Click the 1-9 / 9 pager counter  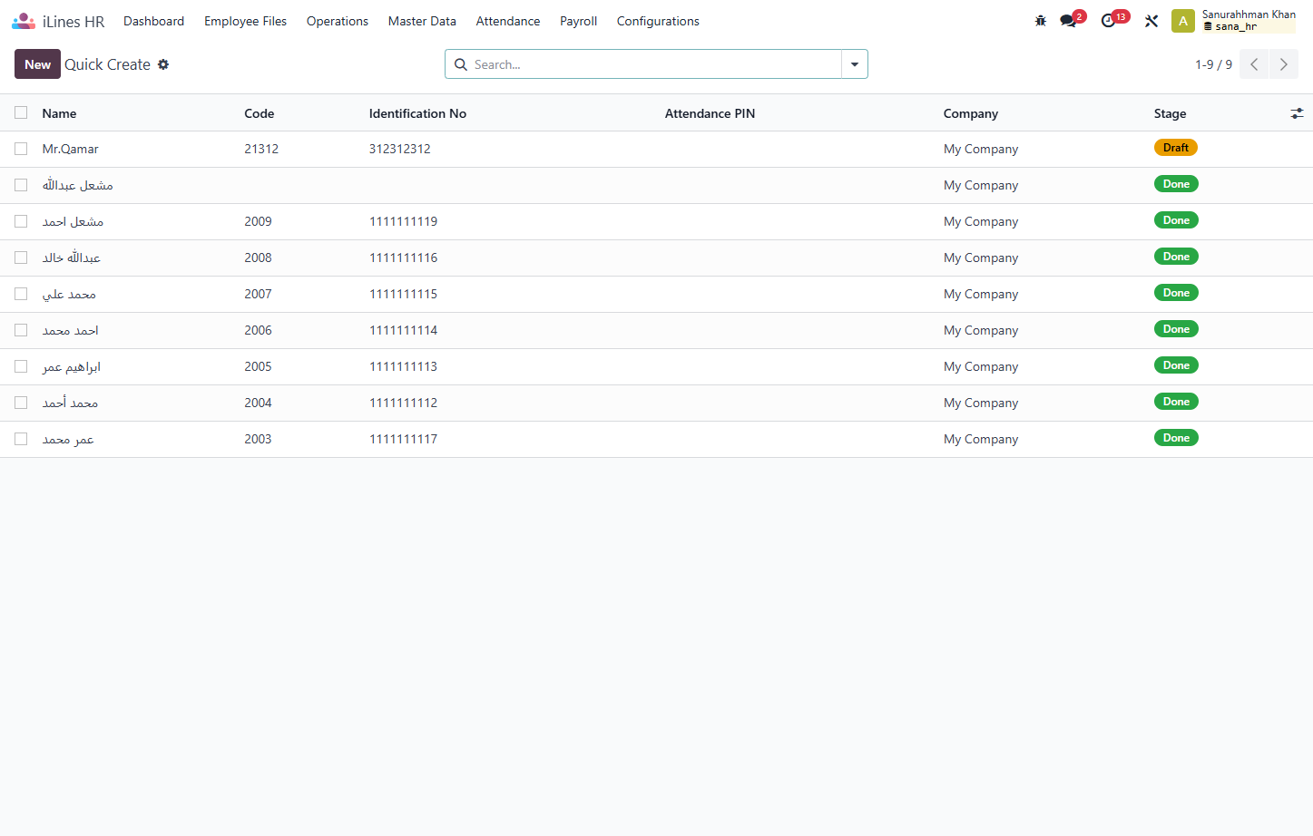tap(1213, 64)
